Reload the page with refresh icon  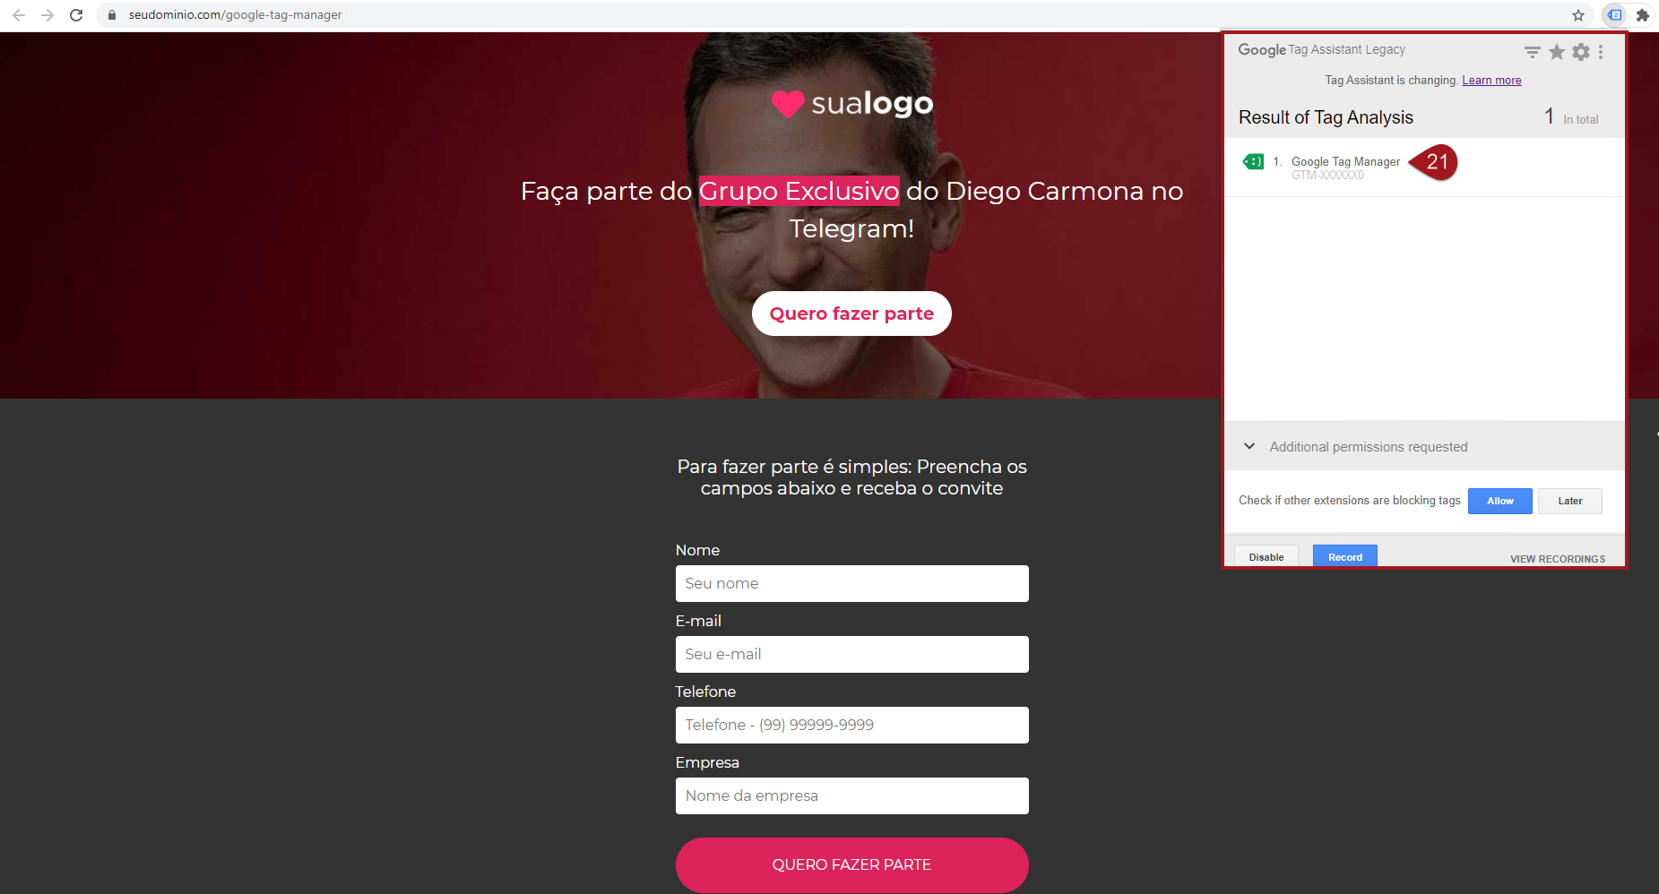tap(76, 15)
